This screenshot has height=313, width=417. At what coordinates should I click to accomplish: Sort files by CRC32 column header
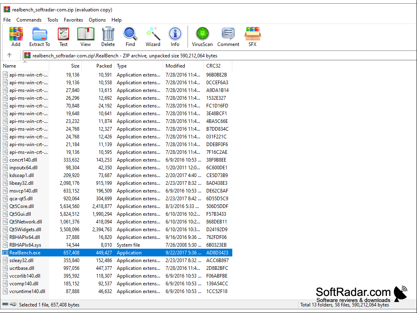point(218,66)
